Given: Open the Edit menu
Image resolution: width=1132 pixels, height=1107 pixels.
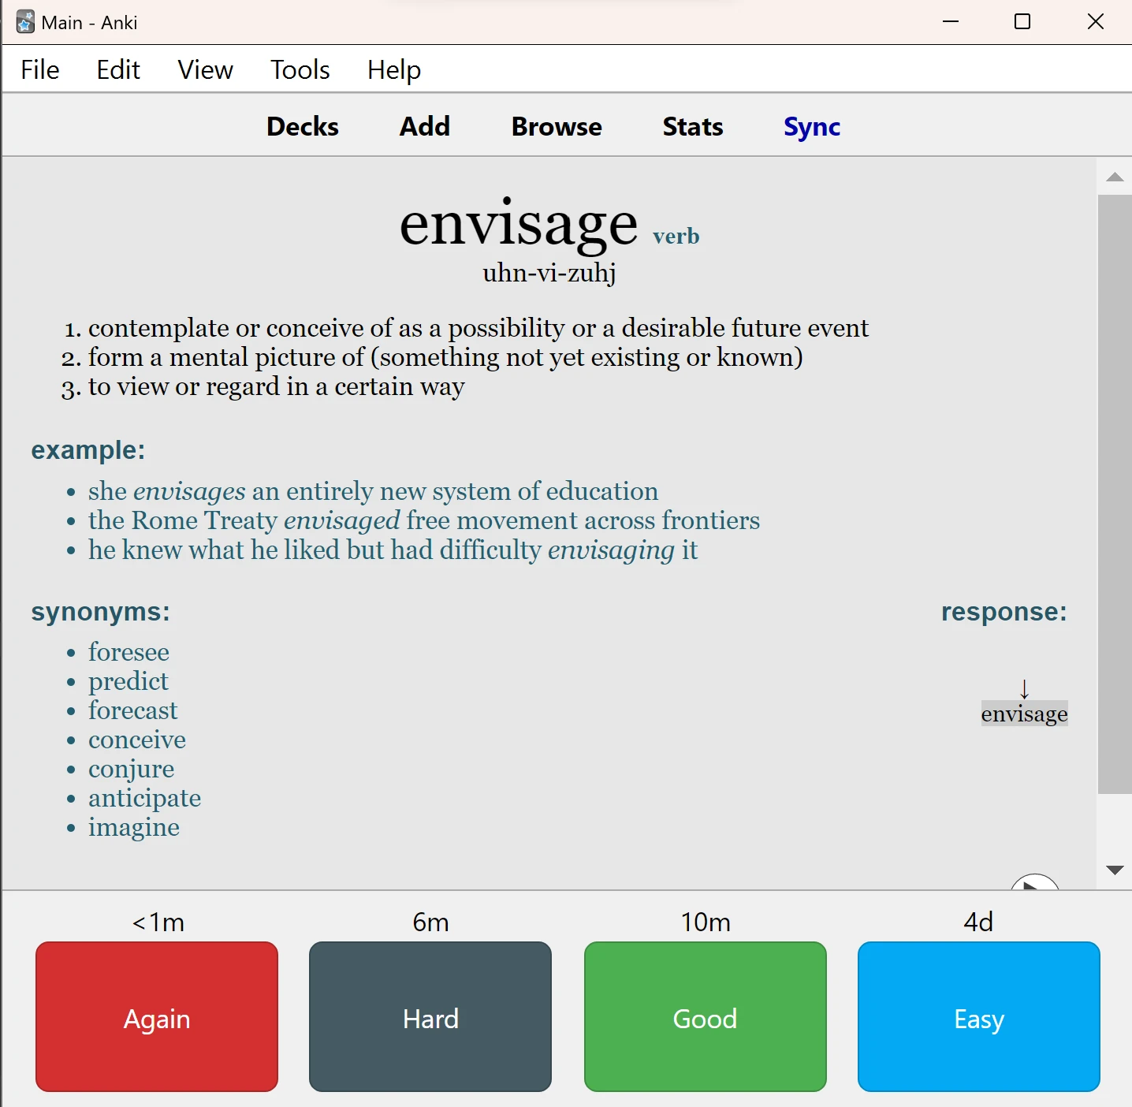Looking at the screenshot, I should [118, 70].
